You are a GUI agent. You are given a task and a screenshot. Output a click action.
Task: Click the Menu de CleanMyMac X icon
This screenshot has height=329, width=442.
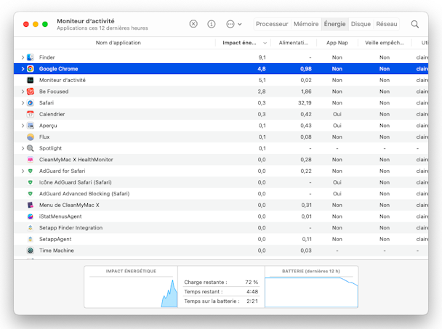tap(31, 205)
